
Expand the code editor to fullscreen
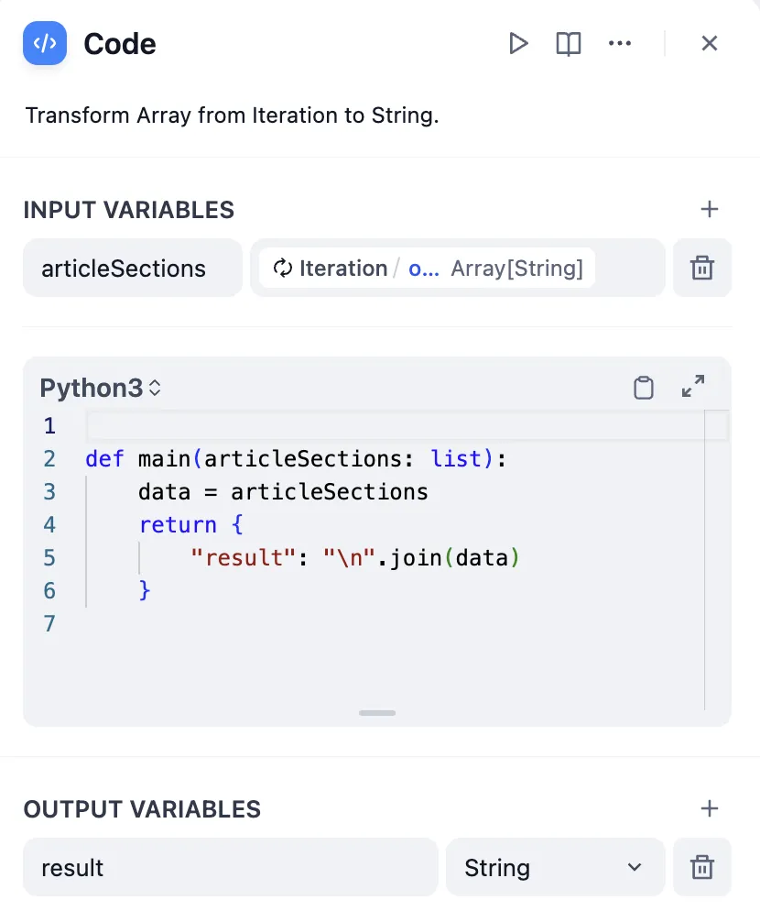point(693,387)
